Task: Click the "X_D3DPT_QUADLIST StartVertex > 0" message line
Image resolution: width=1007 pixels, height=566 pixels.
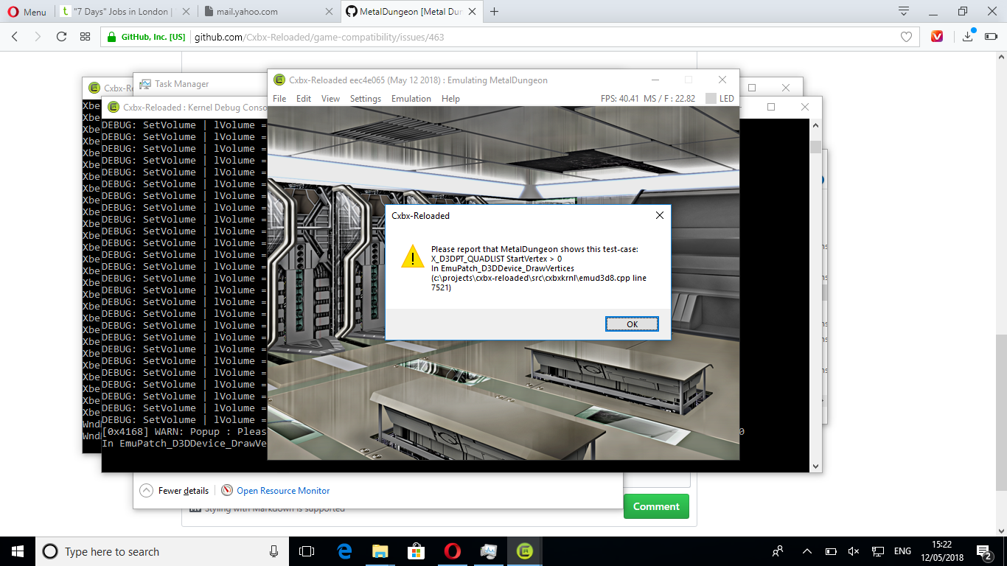Action: [497, 259]
